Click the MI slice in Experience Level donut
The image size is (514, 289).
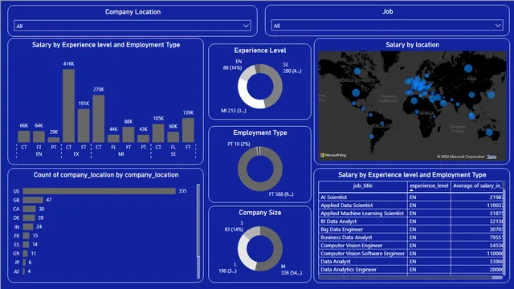point(244,96)
